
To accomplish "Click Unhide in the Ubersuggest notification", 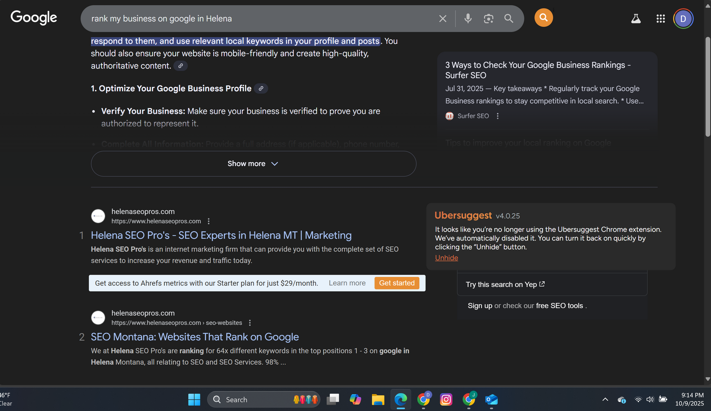I will point(446,258).
